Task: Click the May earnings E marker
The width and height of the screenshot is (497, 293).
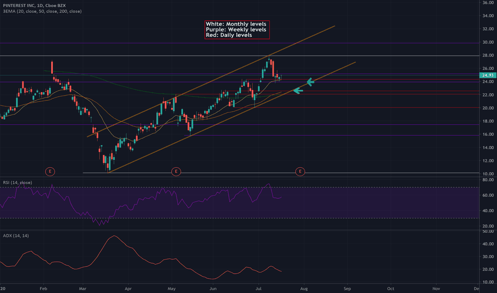Action: pyautogui.click(x=176, y=172)
